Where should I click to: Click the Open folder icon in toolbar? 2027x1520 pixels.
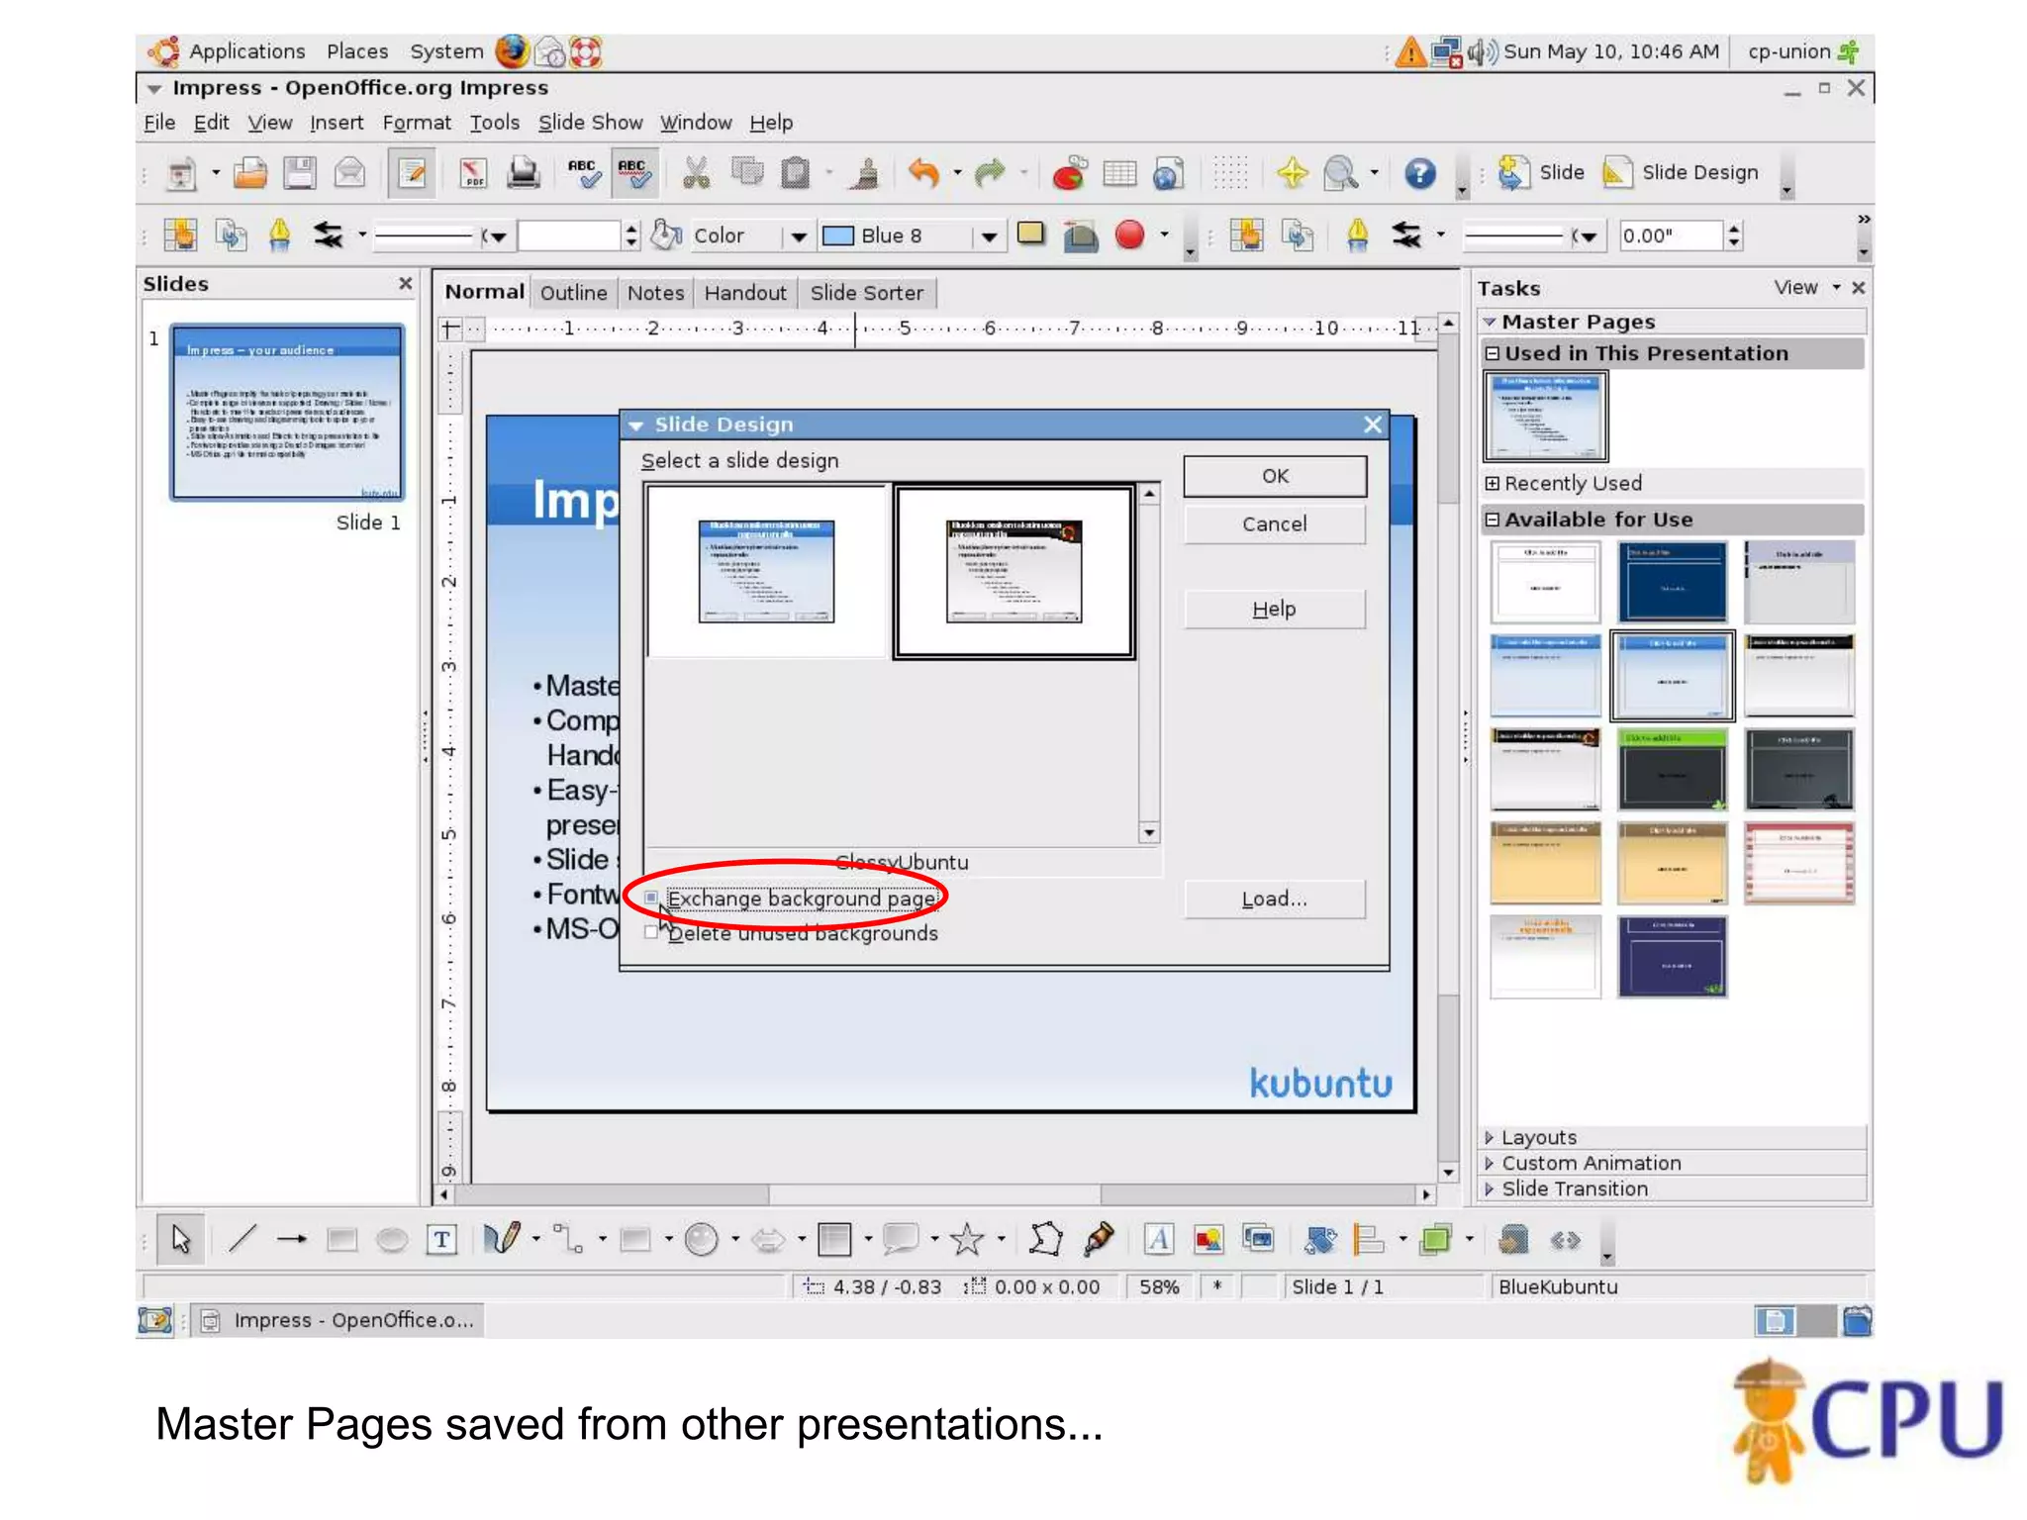250,173
